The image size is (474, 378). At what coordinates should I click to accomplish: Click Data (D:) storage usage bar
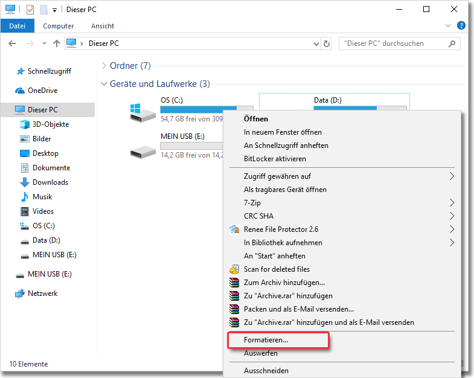click(360, 108)
